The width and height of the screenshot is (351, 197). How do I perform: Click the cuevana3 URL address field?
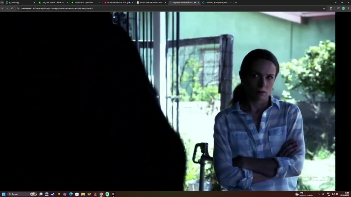tap(170, 8)
